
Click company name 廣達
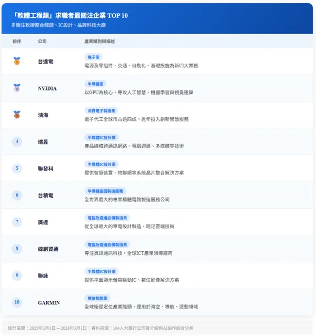coord(43,222)
